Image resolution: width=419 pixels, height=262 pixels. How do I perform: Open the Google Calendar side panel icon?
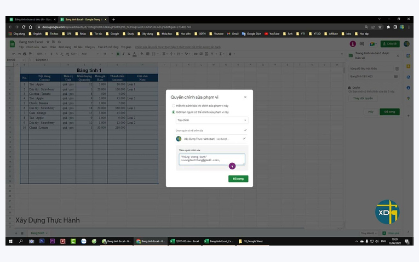pyautogui.click(x=408, y=55)
